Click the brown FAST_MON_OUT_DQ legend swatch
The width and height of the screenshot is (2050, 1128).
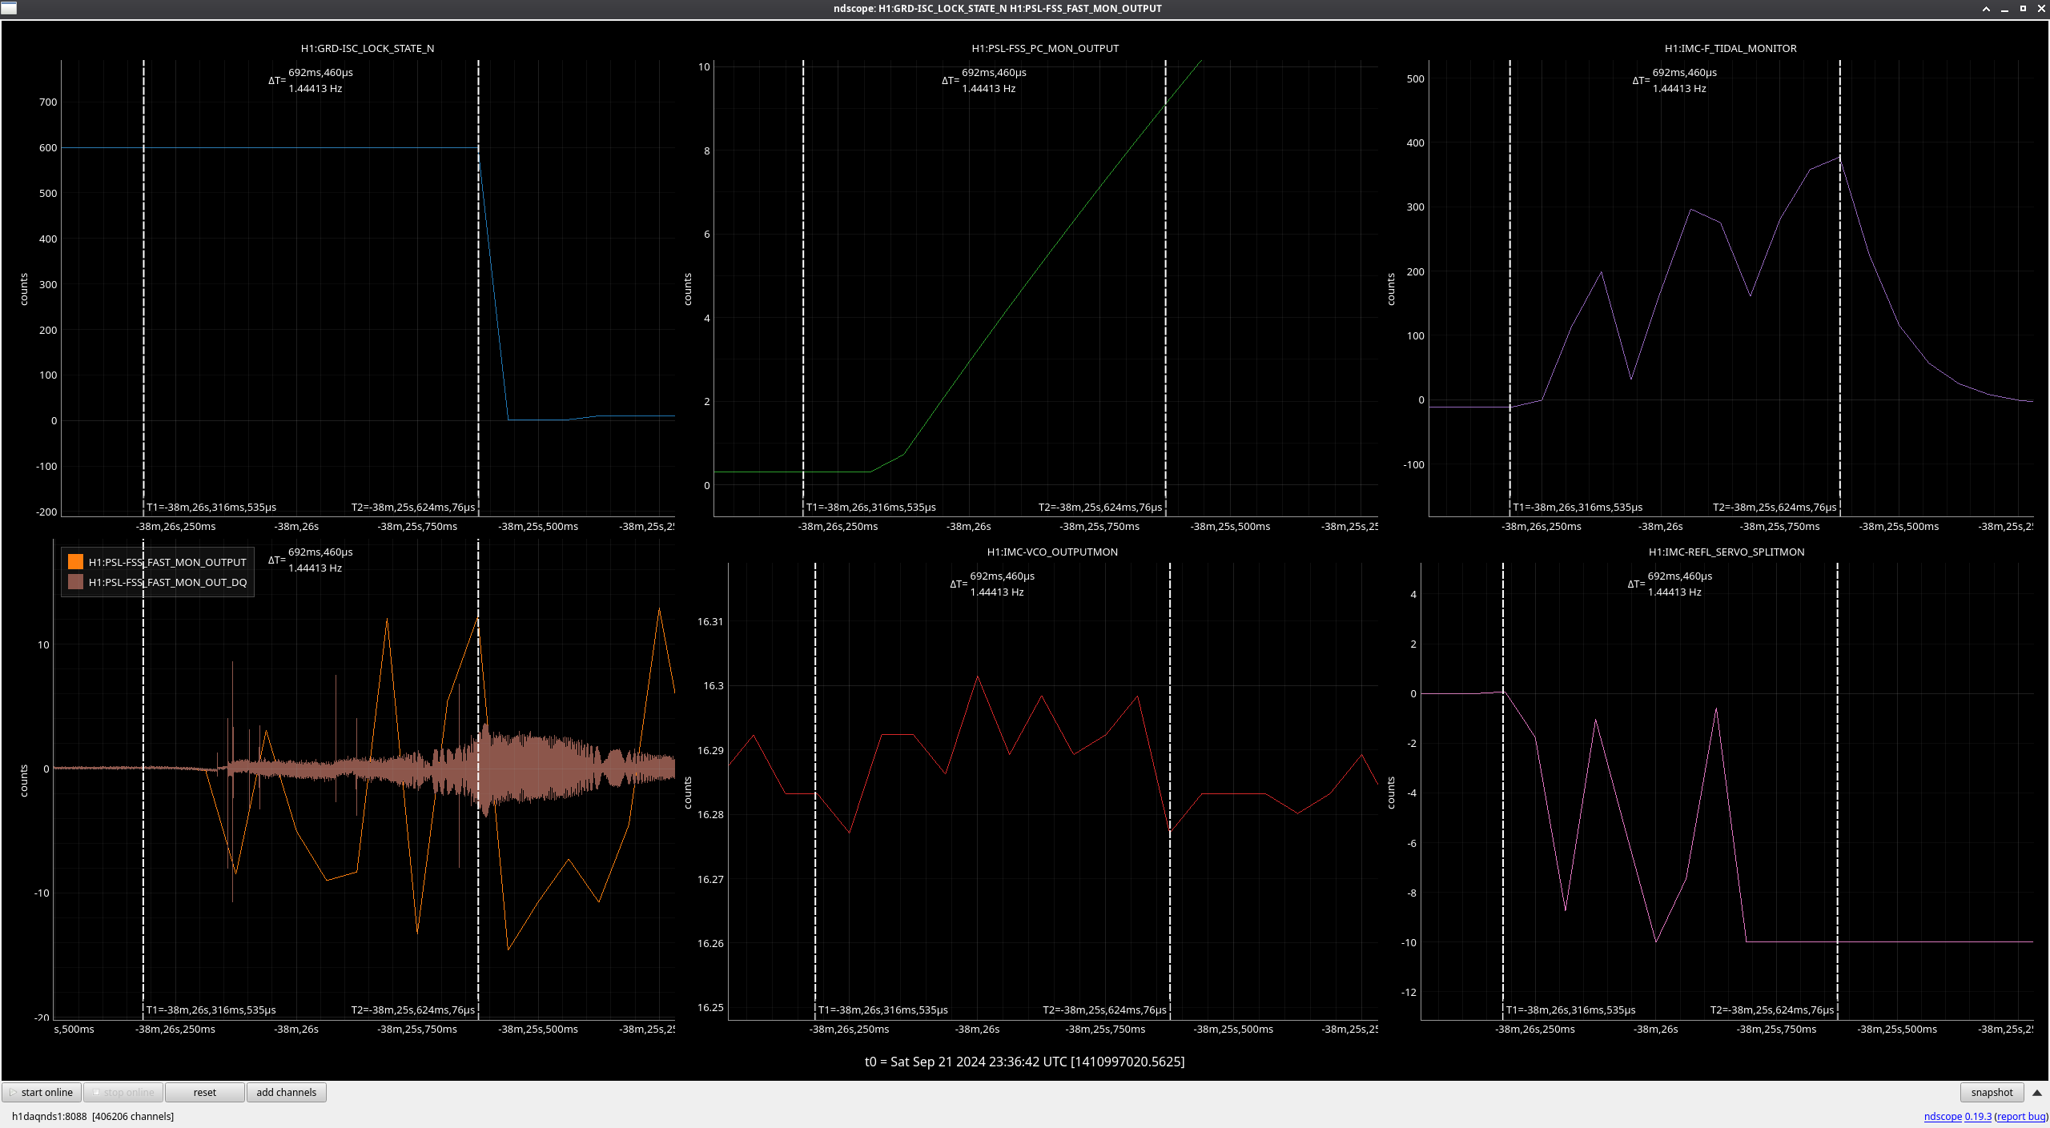pos(76,582)
